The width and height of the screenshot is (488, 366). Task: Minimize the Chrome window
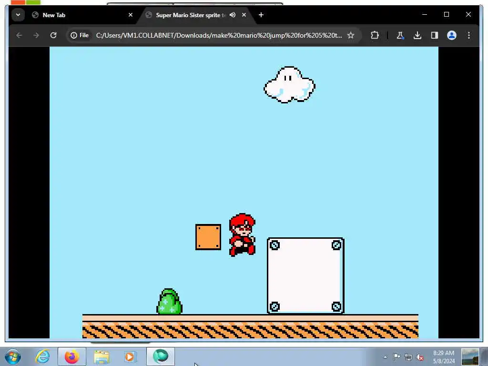point(425,14)
